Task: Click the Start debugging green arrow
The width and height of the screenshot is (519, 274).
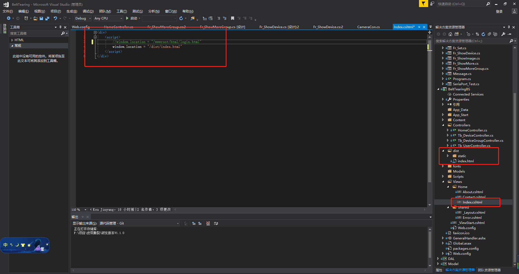Action: tap(127, 18)
